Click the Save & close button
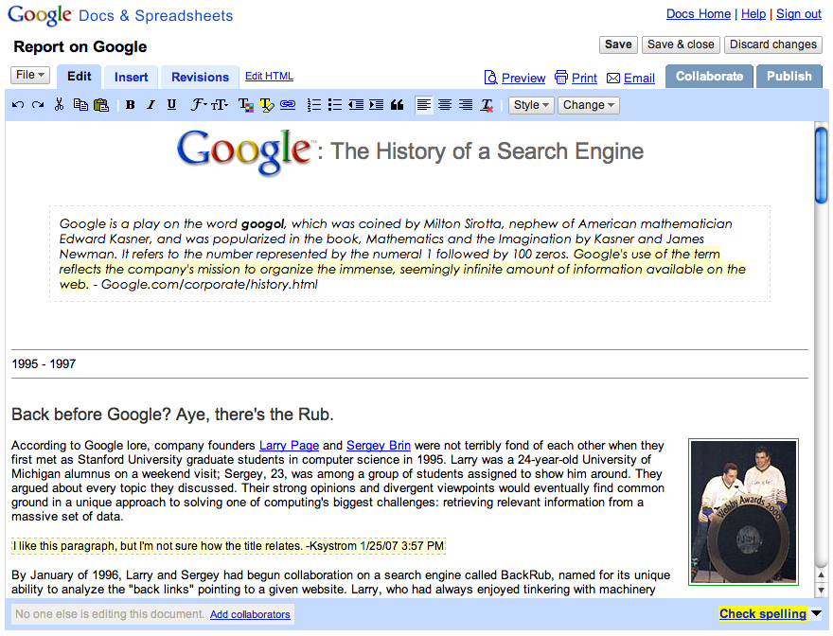 click(x=680, y=44)
